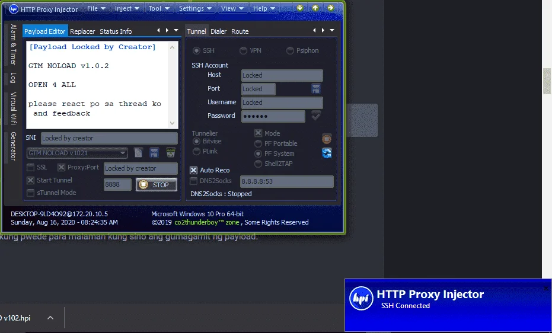This screenshot has width=552, height=333.
Task: Switch to the Payload Editor tab
Action: [44, 31]
